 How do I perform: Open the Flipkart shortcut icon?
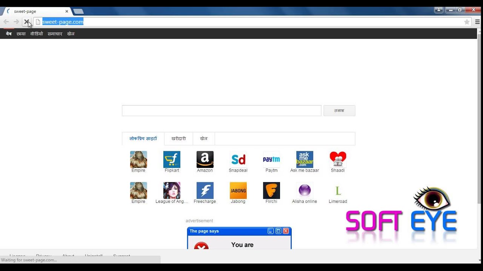[172, 159]
